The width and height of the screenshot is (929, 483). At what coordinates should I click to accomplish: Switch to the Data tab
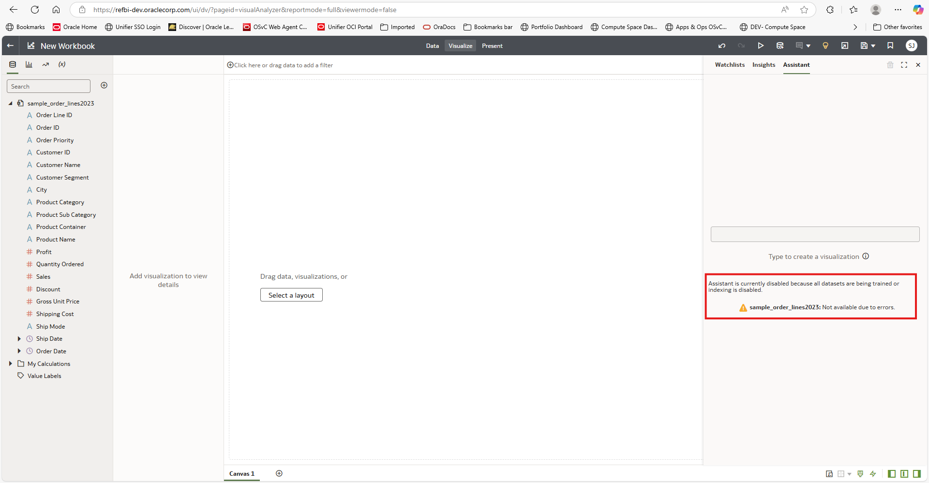click(433, 45)
